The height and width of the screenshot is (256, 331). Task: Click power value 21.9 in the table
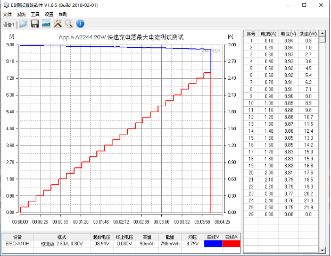pos(308,207)
